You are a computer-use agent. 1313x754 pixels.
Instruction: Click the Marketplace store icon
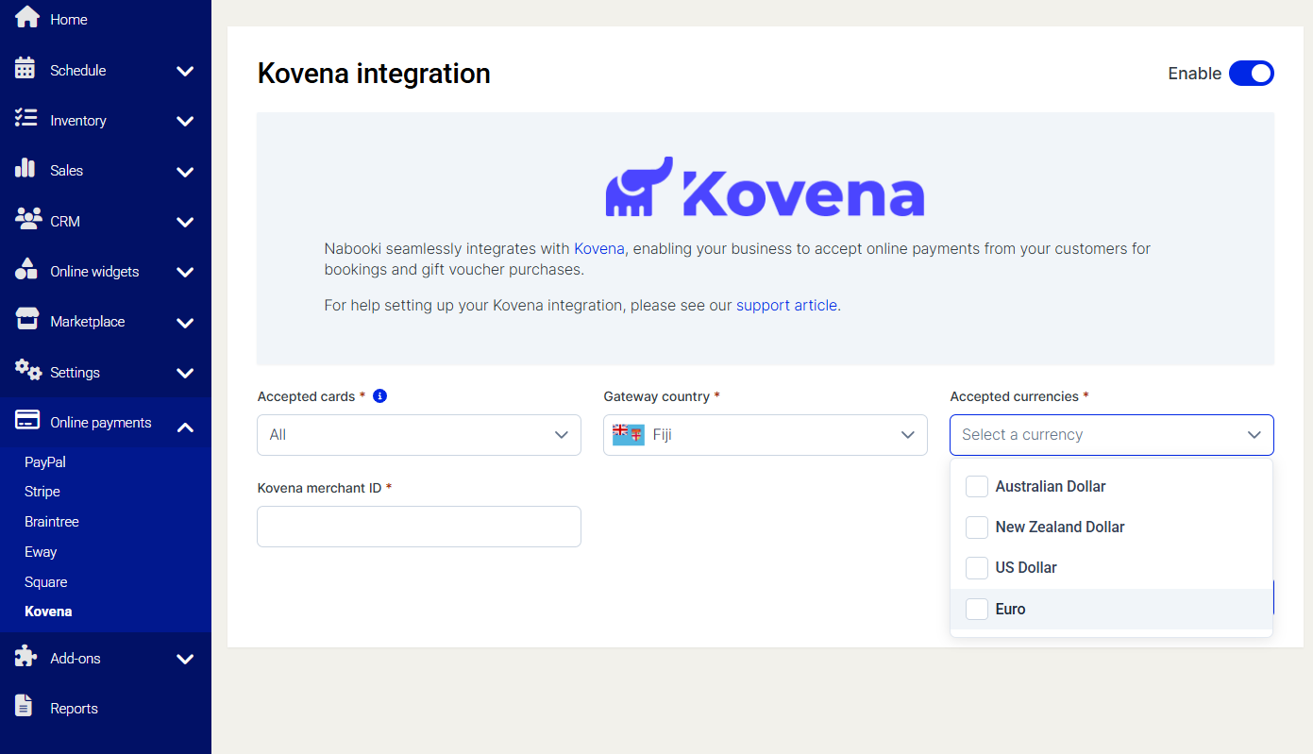(x=27, y=320)
